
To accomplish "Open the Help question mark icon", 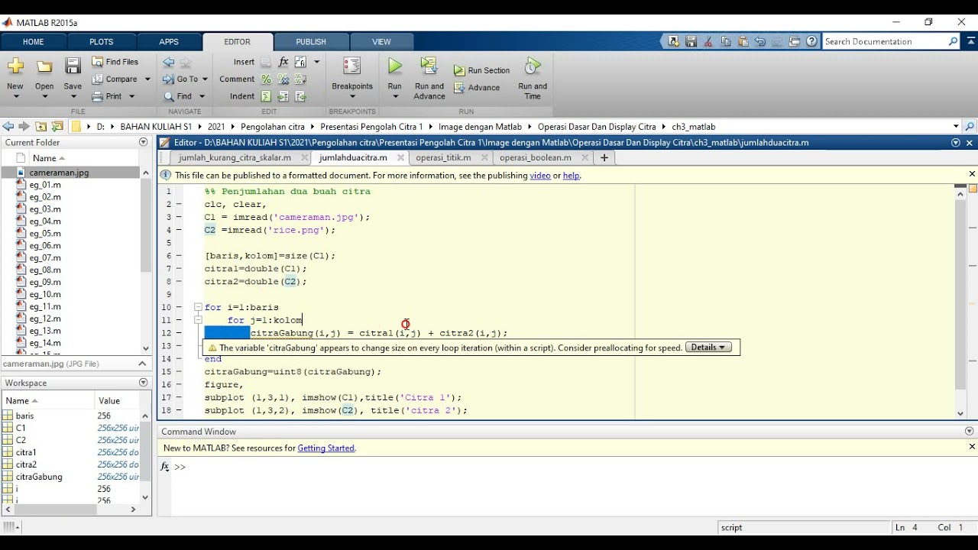I will click(x=811, y=42).
